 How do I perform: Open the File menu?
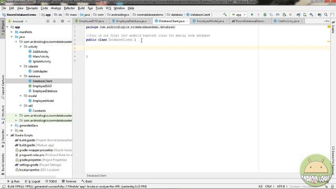(4, 8)
